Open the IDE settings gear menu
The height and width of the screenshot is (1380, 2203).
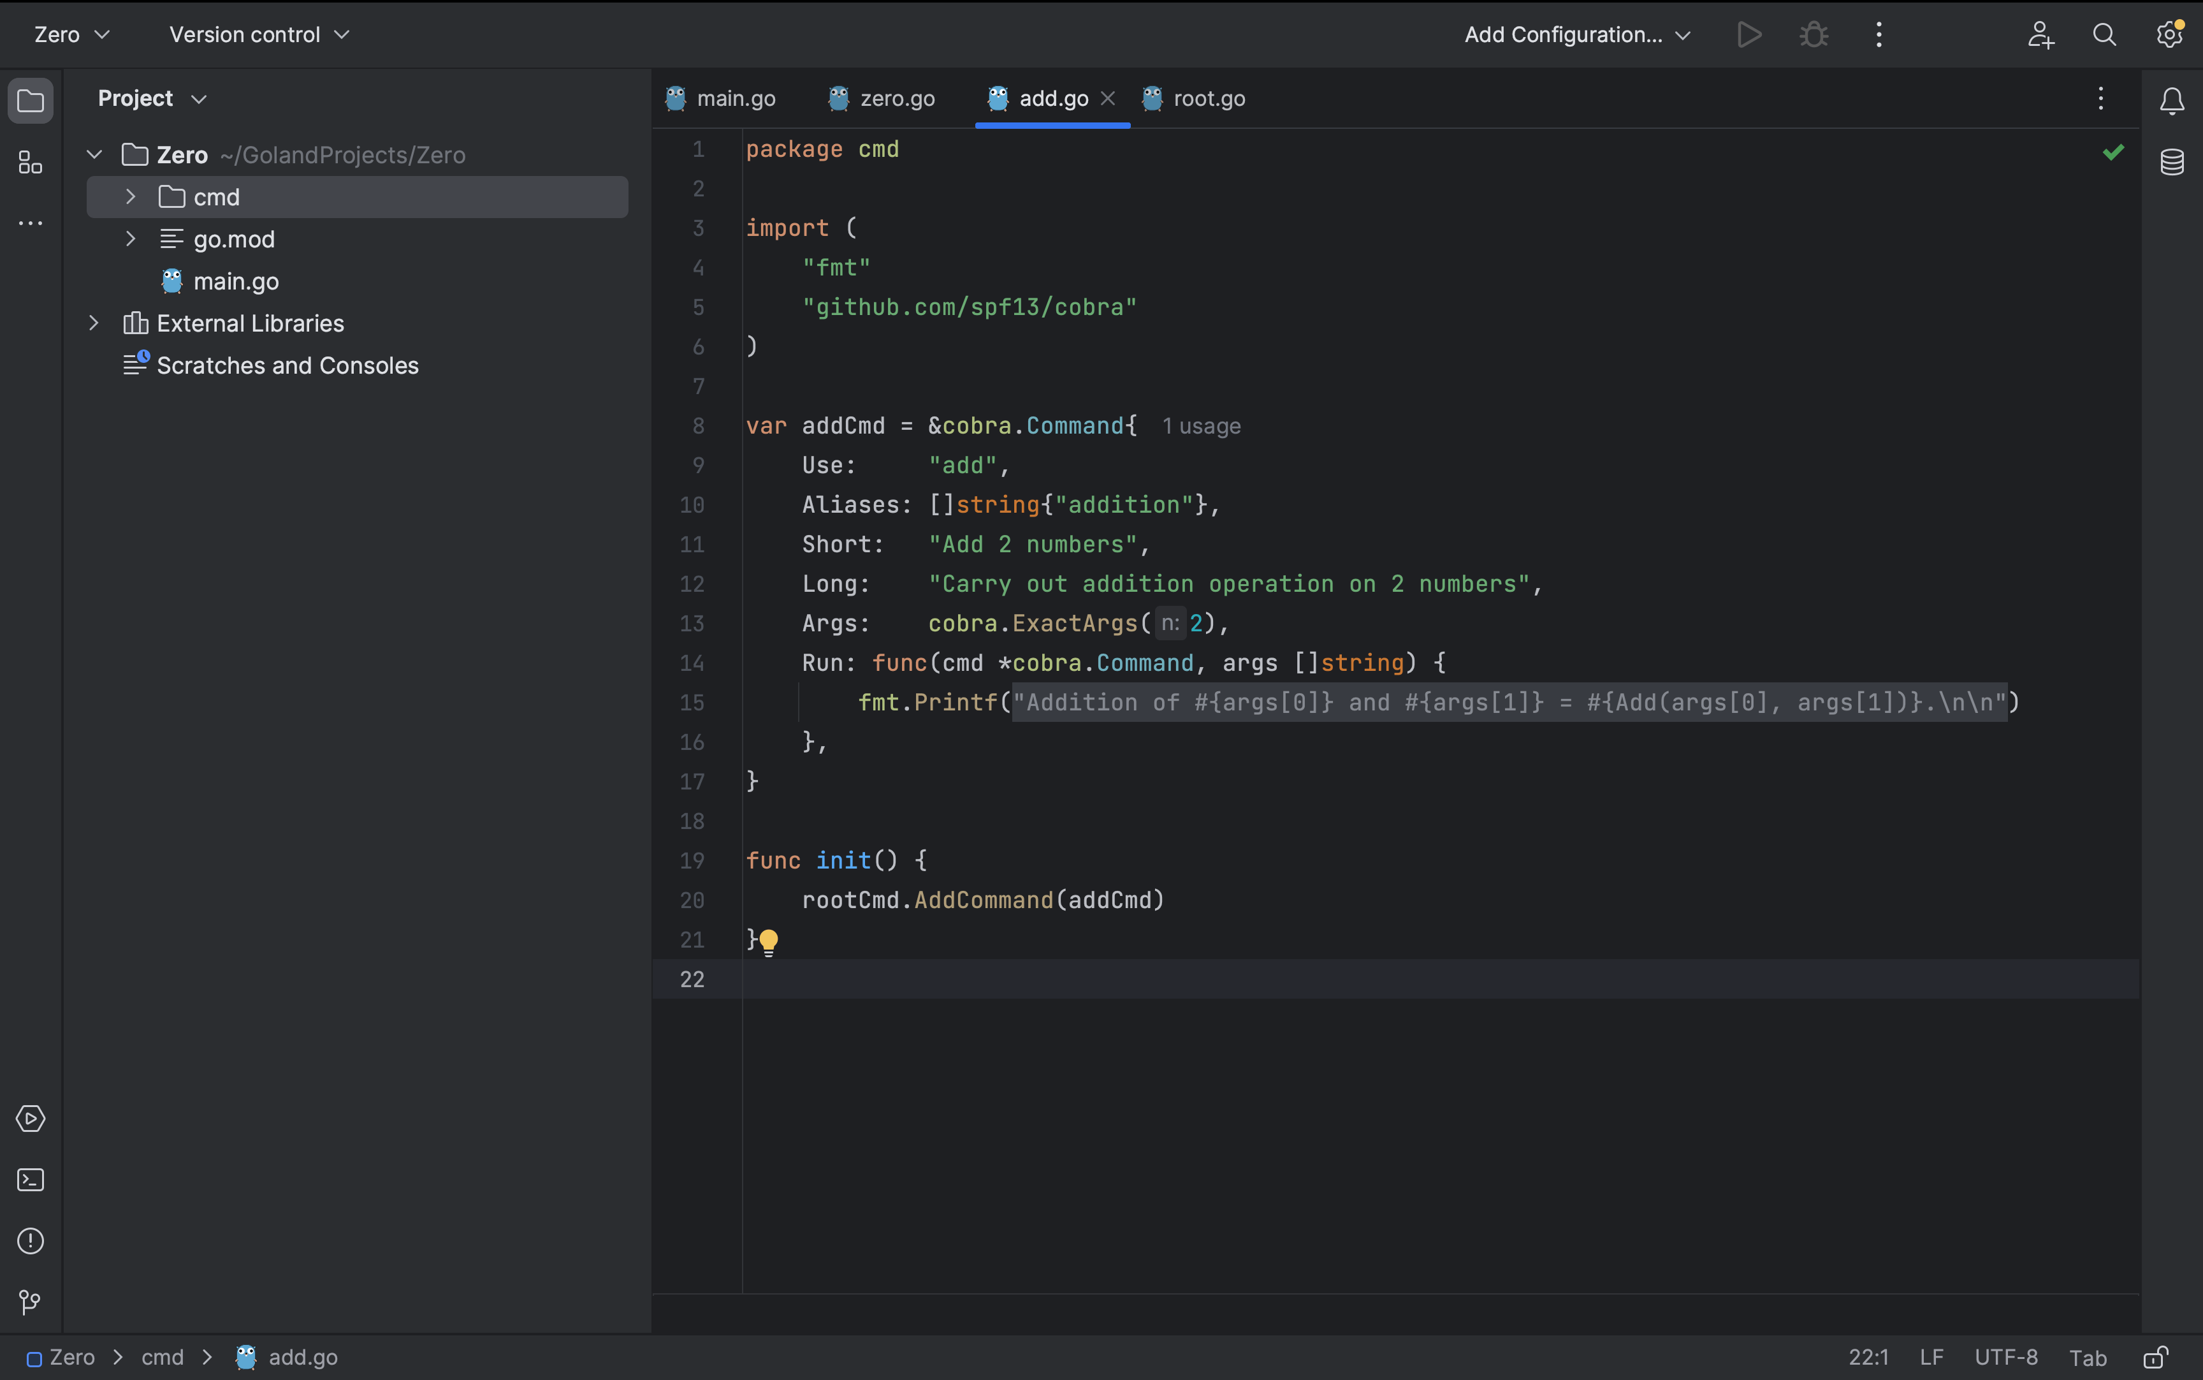[2169, 34]
